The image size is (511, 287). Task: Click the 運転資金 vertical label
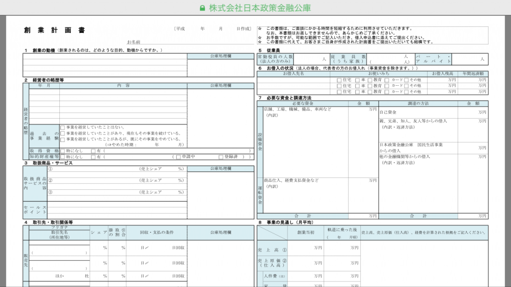point(260,195)
